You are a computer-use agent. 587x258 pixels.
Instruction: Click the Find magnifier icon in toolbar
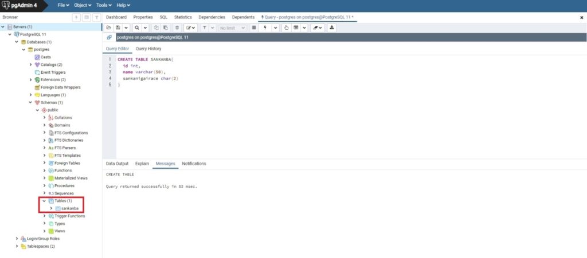coord(136,27)
